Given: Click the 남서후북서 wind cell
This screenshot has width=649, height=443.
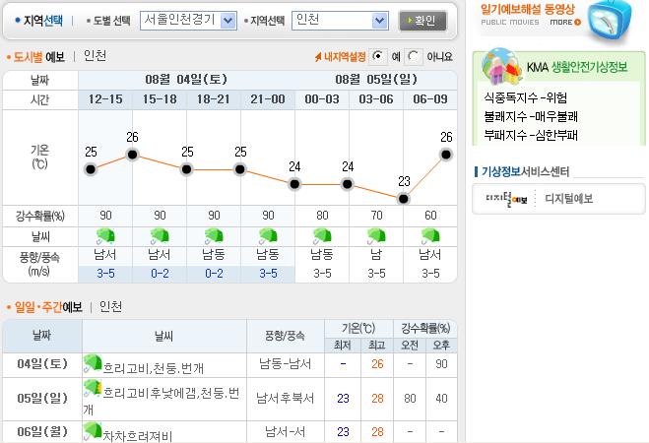Looking at the screenshot, I should coord(286,399).
